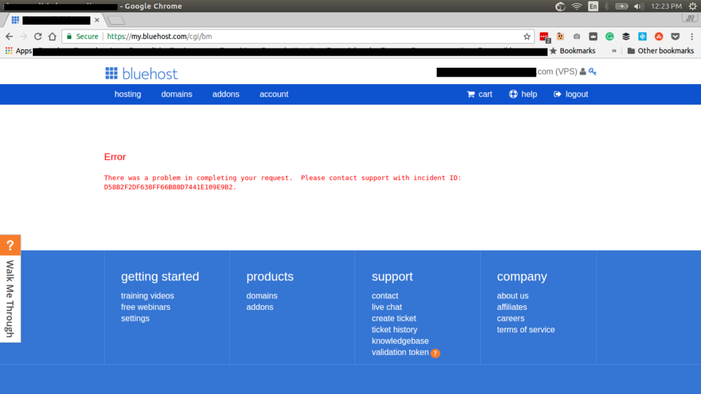Image resolution: width=701 pixels, height=394 pixels.
Task: Click the orange help icon beside validation token
Action: pyautogui.click(x=435, y=353)
